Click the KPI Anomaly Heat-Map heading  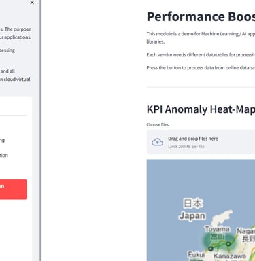point(201,109)
